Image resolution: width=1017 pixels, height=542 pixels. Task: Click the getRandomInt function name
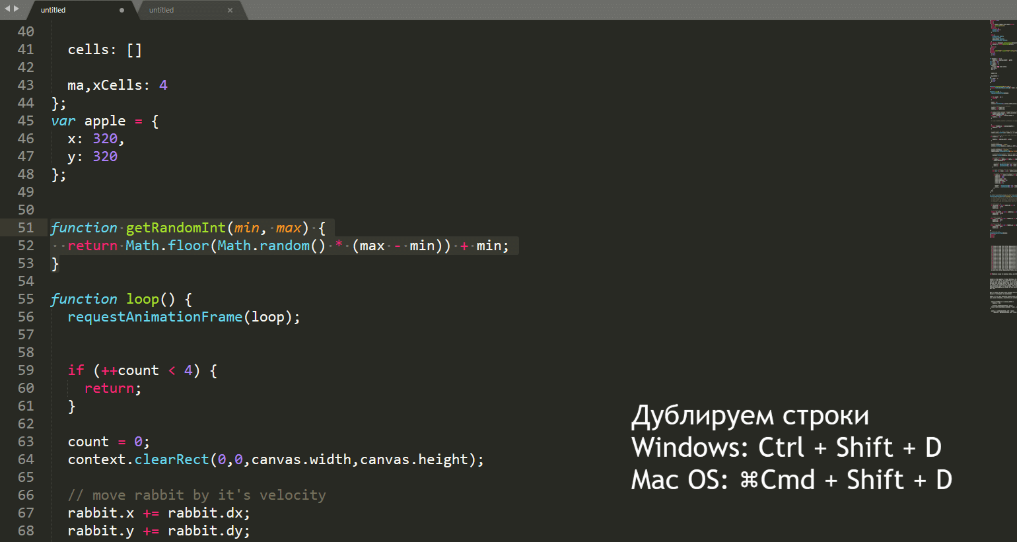click(176, 228)
